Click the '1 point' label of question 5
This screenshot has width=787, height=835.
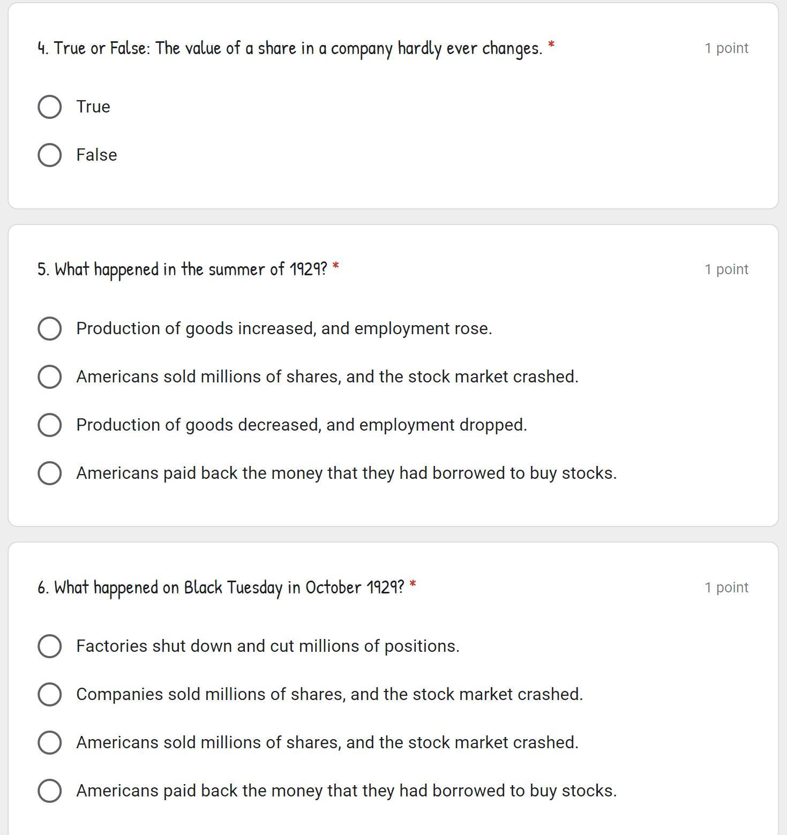(x=726, y=269)
